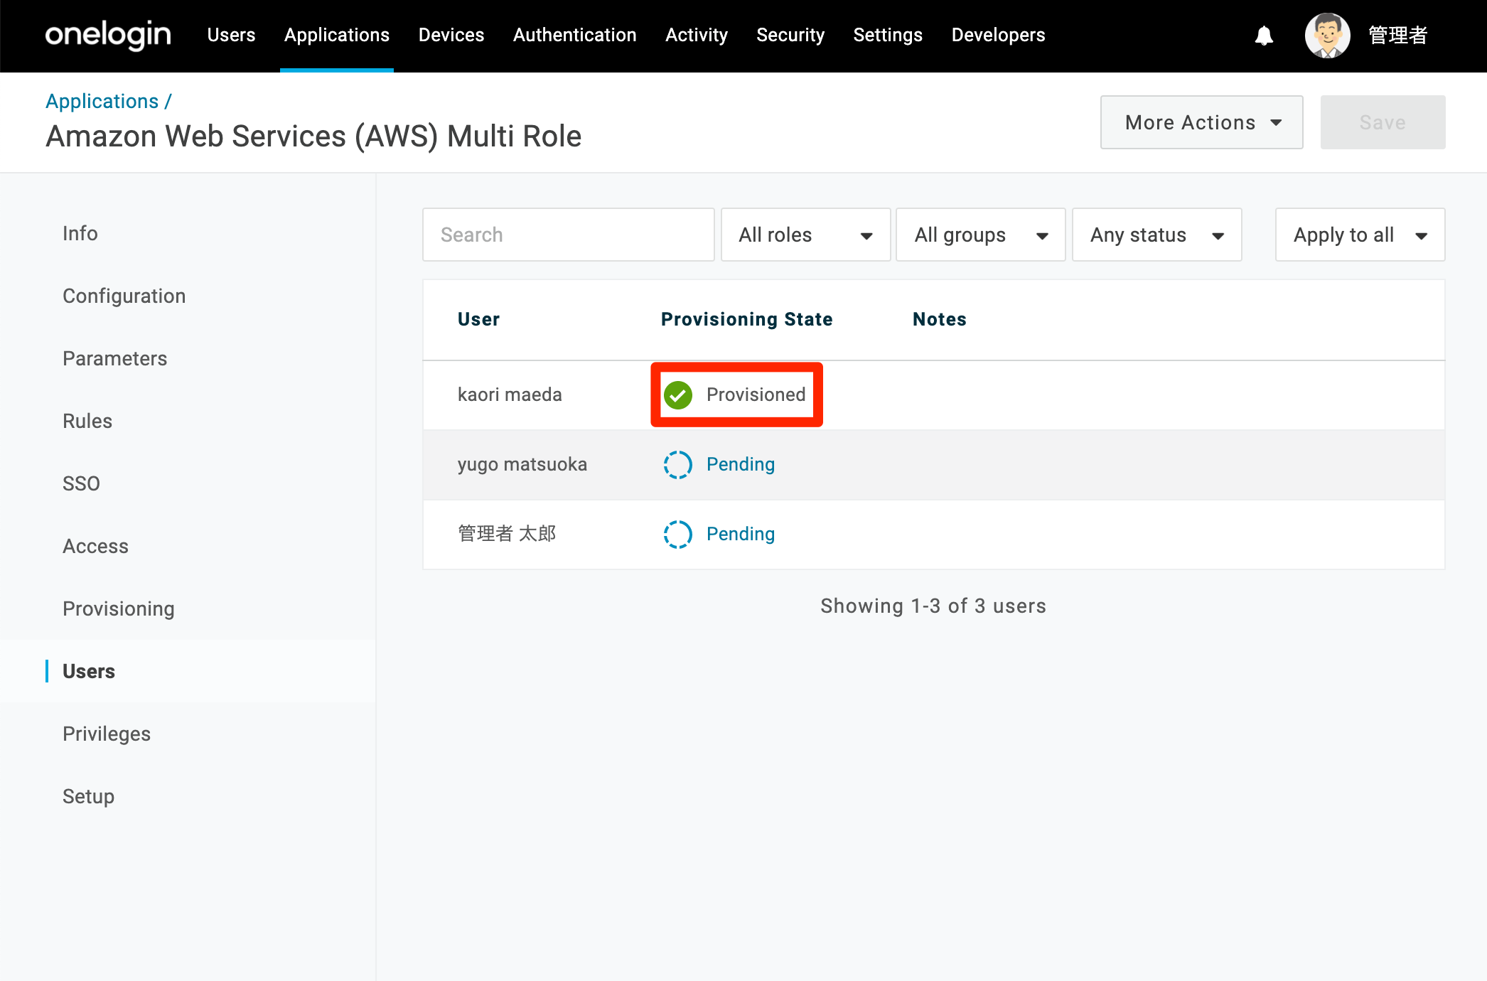Open the Security menu
This screenshot has height=981, width=1487.
[x=790, y=35]
